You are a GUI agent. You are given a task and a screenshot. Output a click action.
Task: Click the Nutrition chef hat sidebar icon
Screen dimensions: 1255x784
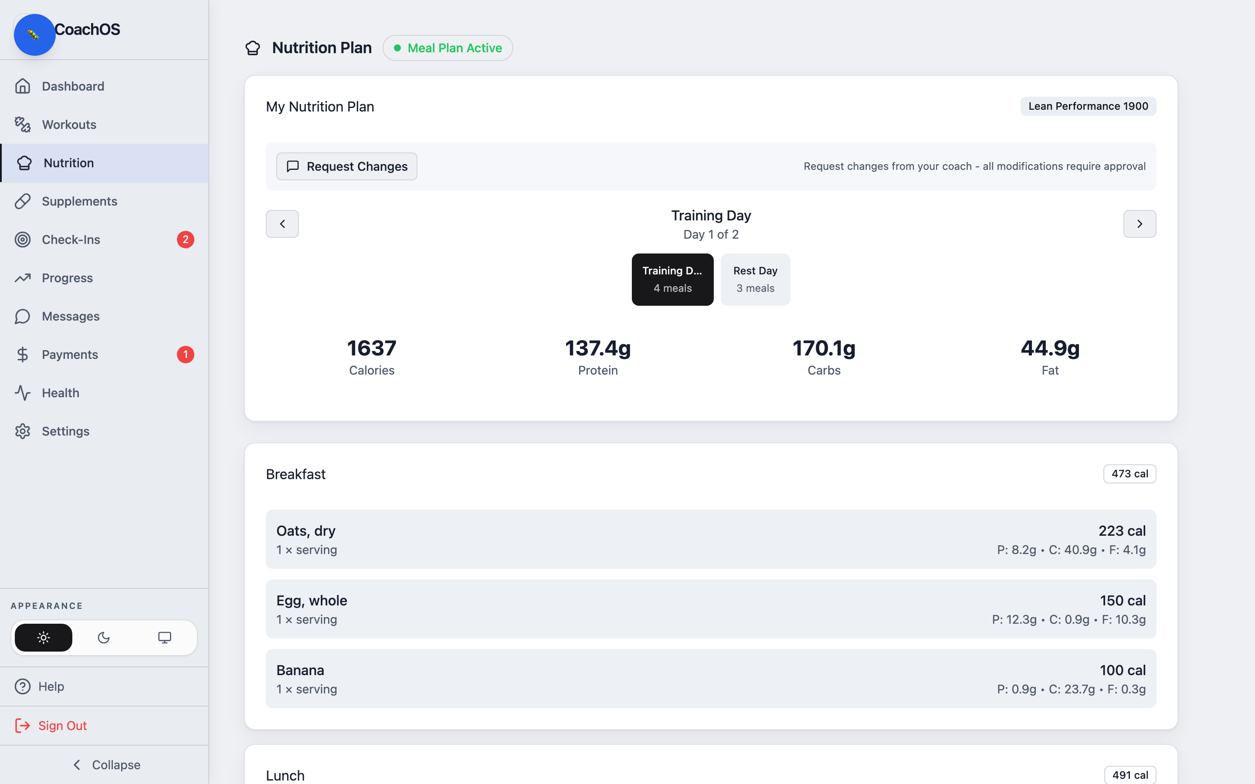click(24, 163)
